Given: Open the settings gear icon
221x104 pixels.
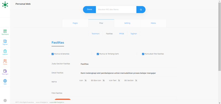Looking at the screenshot, I should 5,100.
